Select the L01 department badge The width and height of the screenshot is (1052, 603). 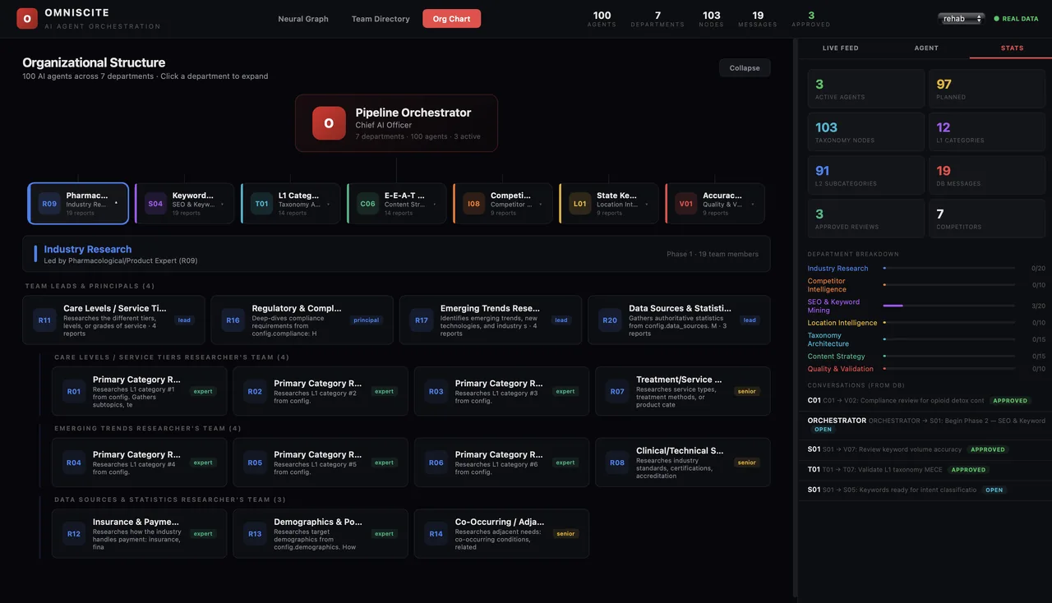579,204
